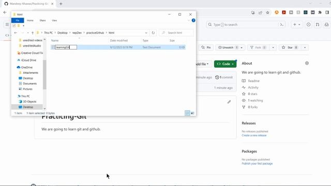Viewport: 331px width, 186px height.
Task: Open GitHub pull requests icon in header
Action: [318, 25]
